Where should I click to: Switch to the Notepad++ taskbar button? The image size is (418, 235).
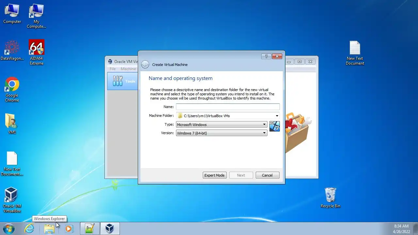pos(89,228)
